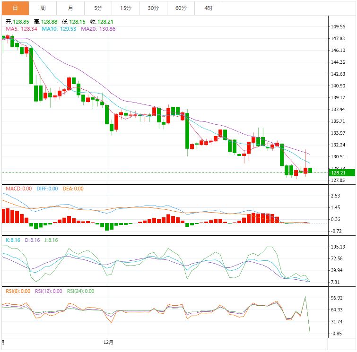The image size is (357, 352).
Task: Click the RSI(12): 0.00 label
Action: (49, 291)
